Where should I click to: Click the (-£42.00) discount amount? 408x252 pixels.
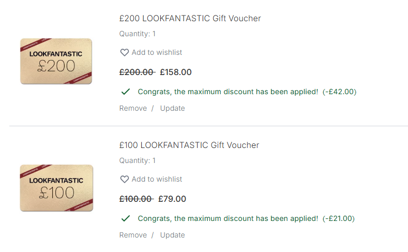pos(339,92)
